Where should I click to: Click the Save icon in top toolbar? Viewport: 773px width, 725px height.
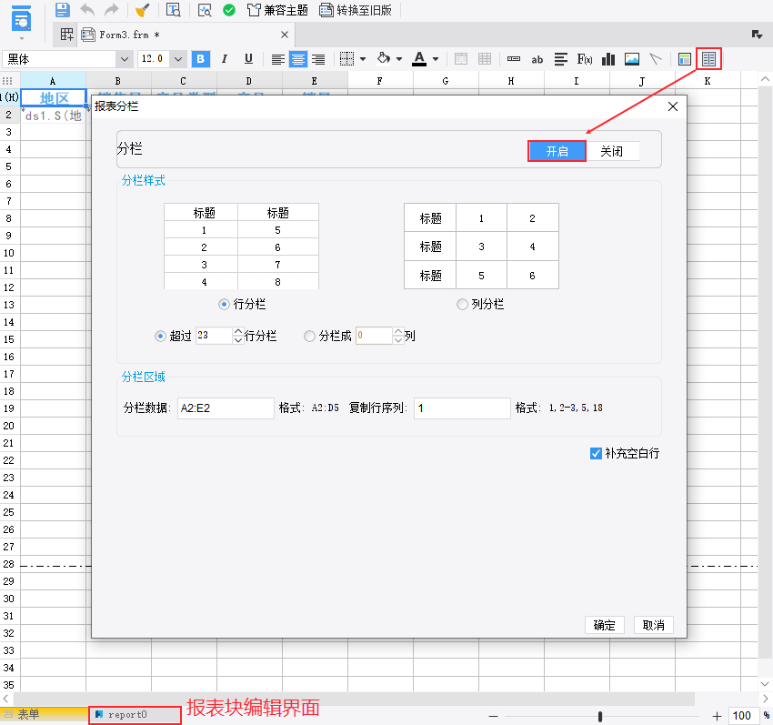62,10
